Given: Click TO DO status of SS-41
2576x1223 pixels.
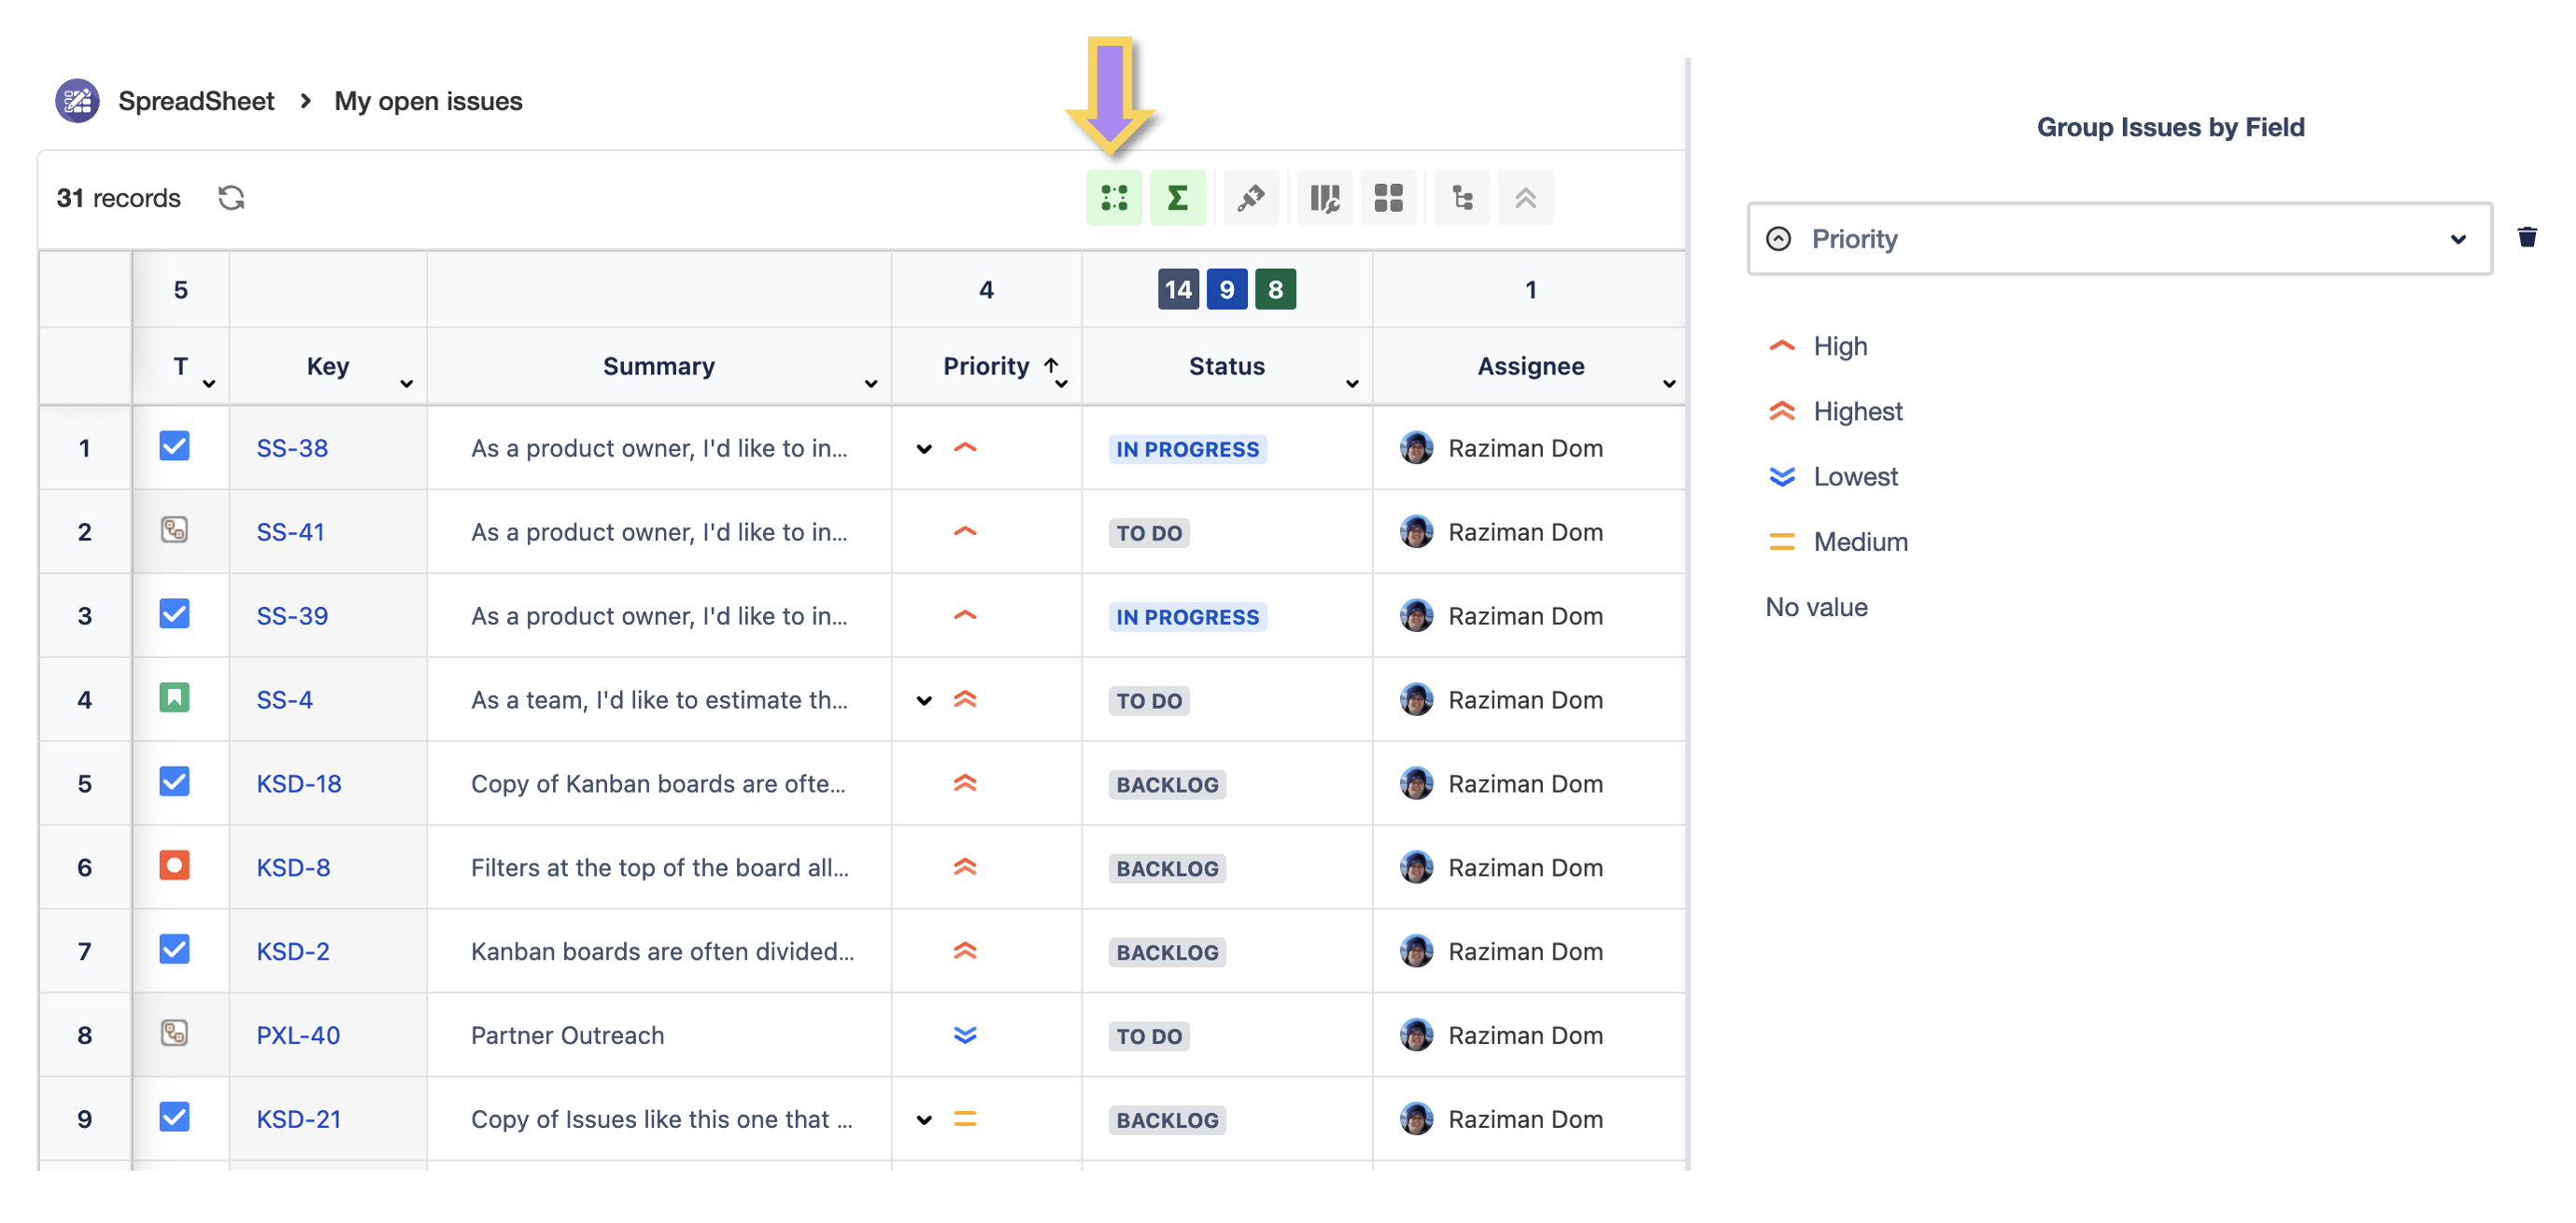Looking at the screenshot, I should (1148, 532).
